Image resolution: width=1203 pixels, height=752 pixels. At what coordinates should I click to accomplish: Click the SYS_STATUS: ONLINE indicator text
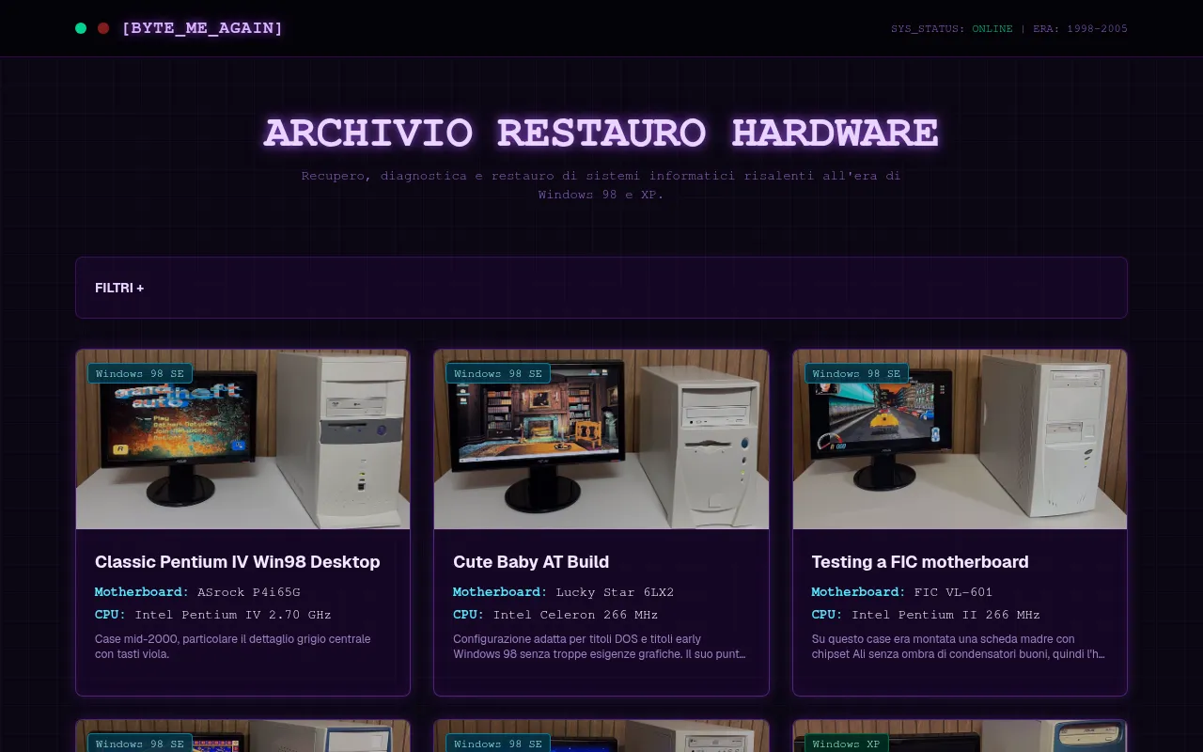(x=952, y=29)
